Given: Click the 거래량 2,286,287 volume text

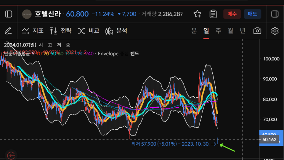Looking at the screenshot, I should click(162, 14).
